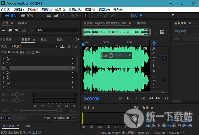The width and height of the screenshot is (199, 135).
Task: Delete the effects rack preset
Action: pyautogui.click(x=68, y=46)
